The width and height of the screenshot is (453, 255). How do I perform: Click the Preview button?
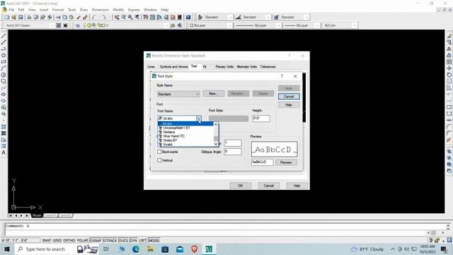coord(286,162)
